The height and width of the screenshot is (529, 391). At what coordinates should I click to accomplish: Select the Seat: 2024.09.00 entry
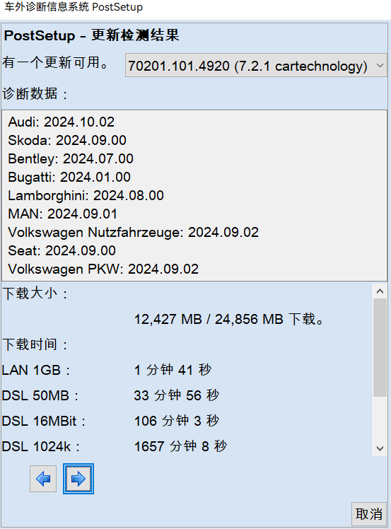point(62,250)
